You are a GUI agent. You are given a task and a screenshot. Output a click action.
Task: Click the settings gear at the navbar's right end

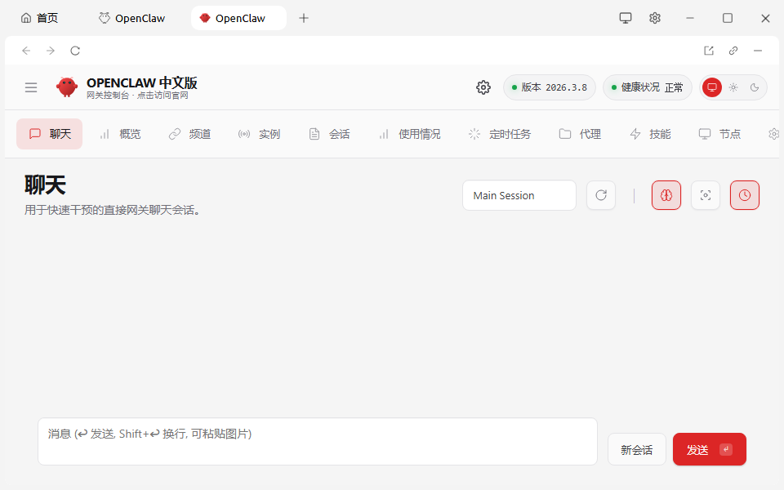click(x=773, y=133)
